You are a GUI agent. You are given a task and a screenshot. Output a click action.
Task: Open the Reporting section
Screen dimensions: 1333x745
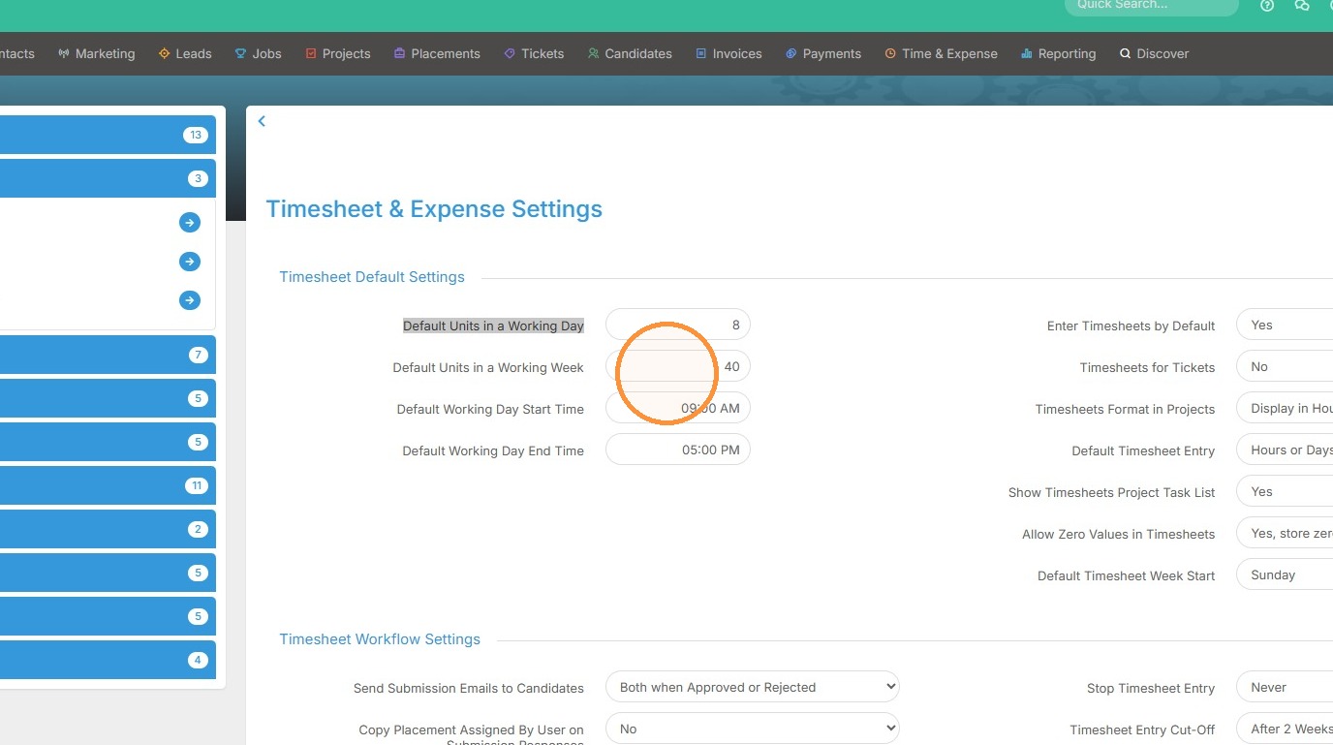tap(1058, 53)
